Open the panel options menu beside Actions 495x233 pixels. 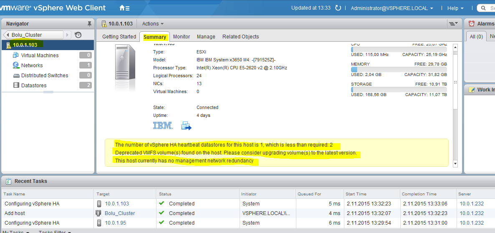tap(453, 24)
